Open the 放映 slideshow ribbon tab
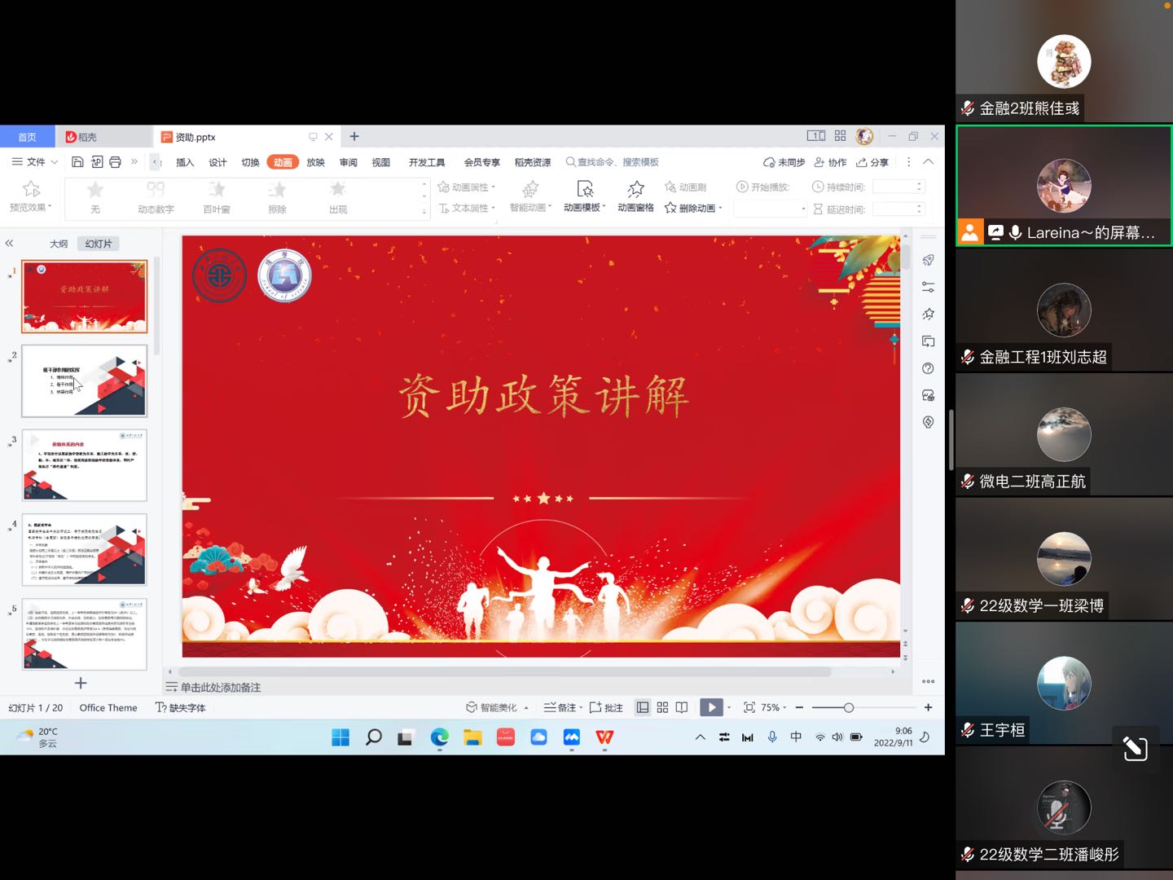 (x=315, y=162)
